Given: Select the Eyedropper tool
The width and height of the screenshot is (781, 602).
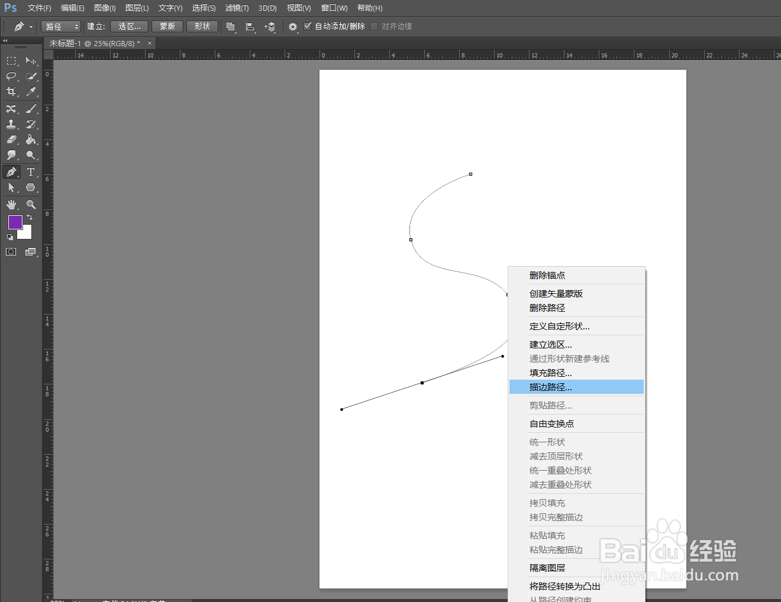Looking at the screenshot, I should point(31,92).
